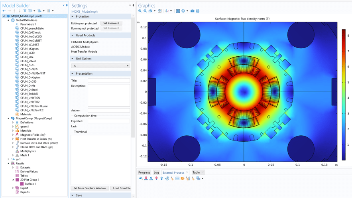Click the Expand All icon in Model Builder toolbar
The height and width of the screenshot is (198, 352).
[39, 11]
